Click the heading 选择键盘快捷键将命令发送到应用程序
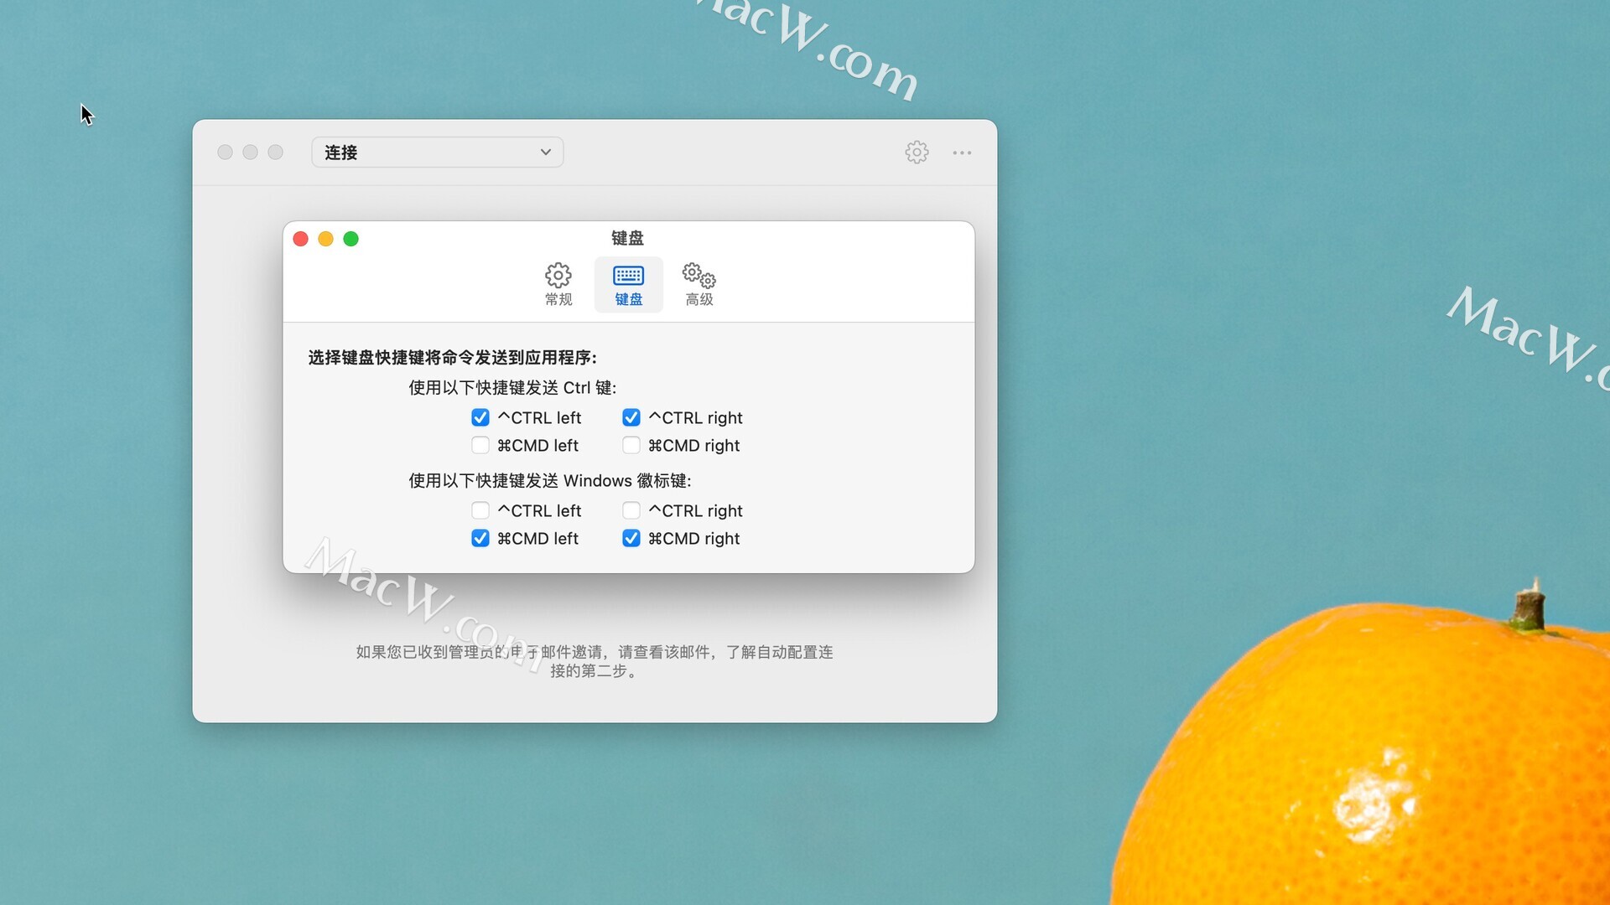 [x=452, y=358]
